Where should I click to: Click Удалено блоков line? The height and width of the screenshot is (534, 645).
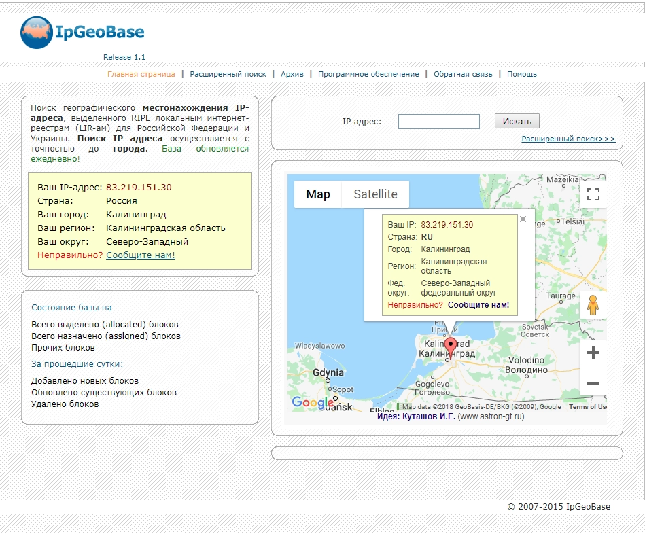(65, 404)
